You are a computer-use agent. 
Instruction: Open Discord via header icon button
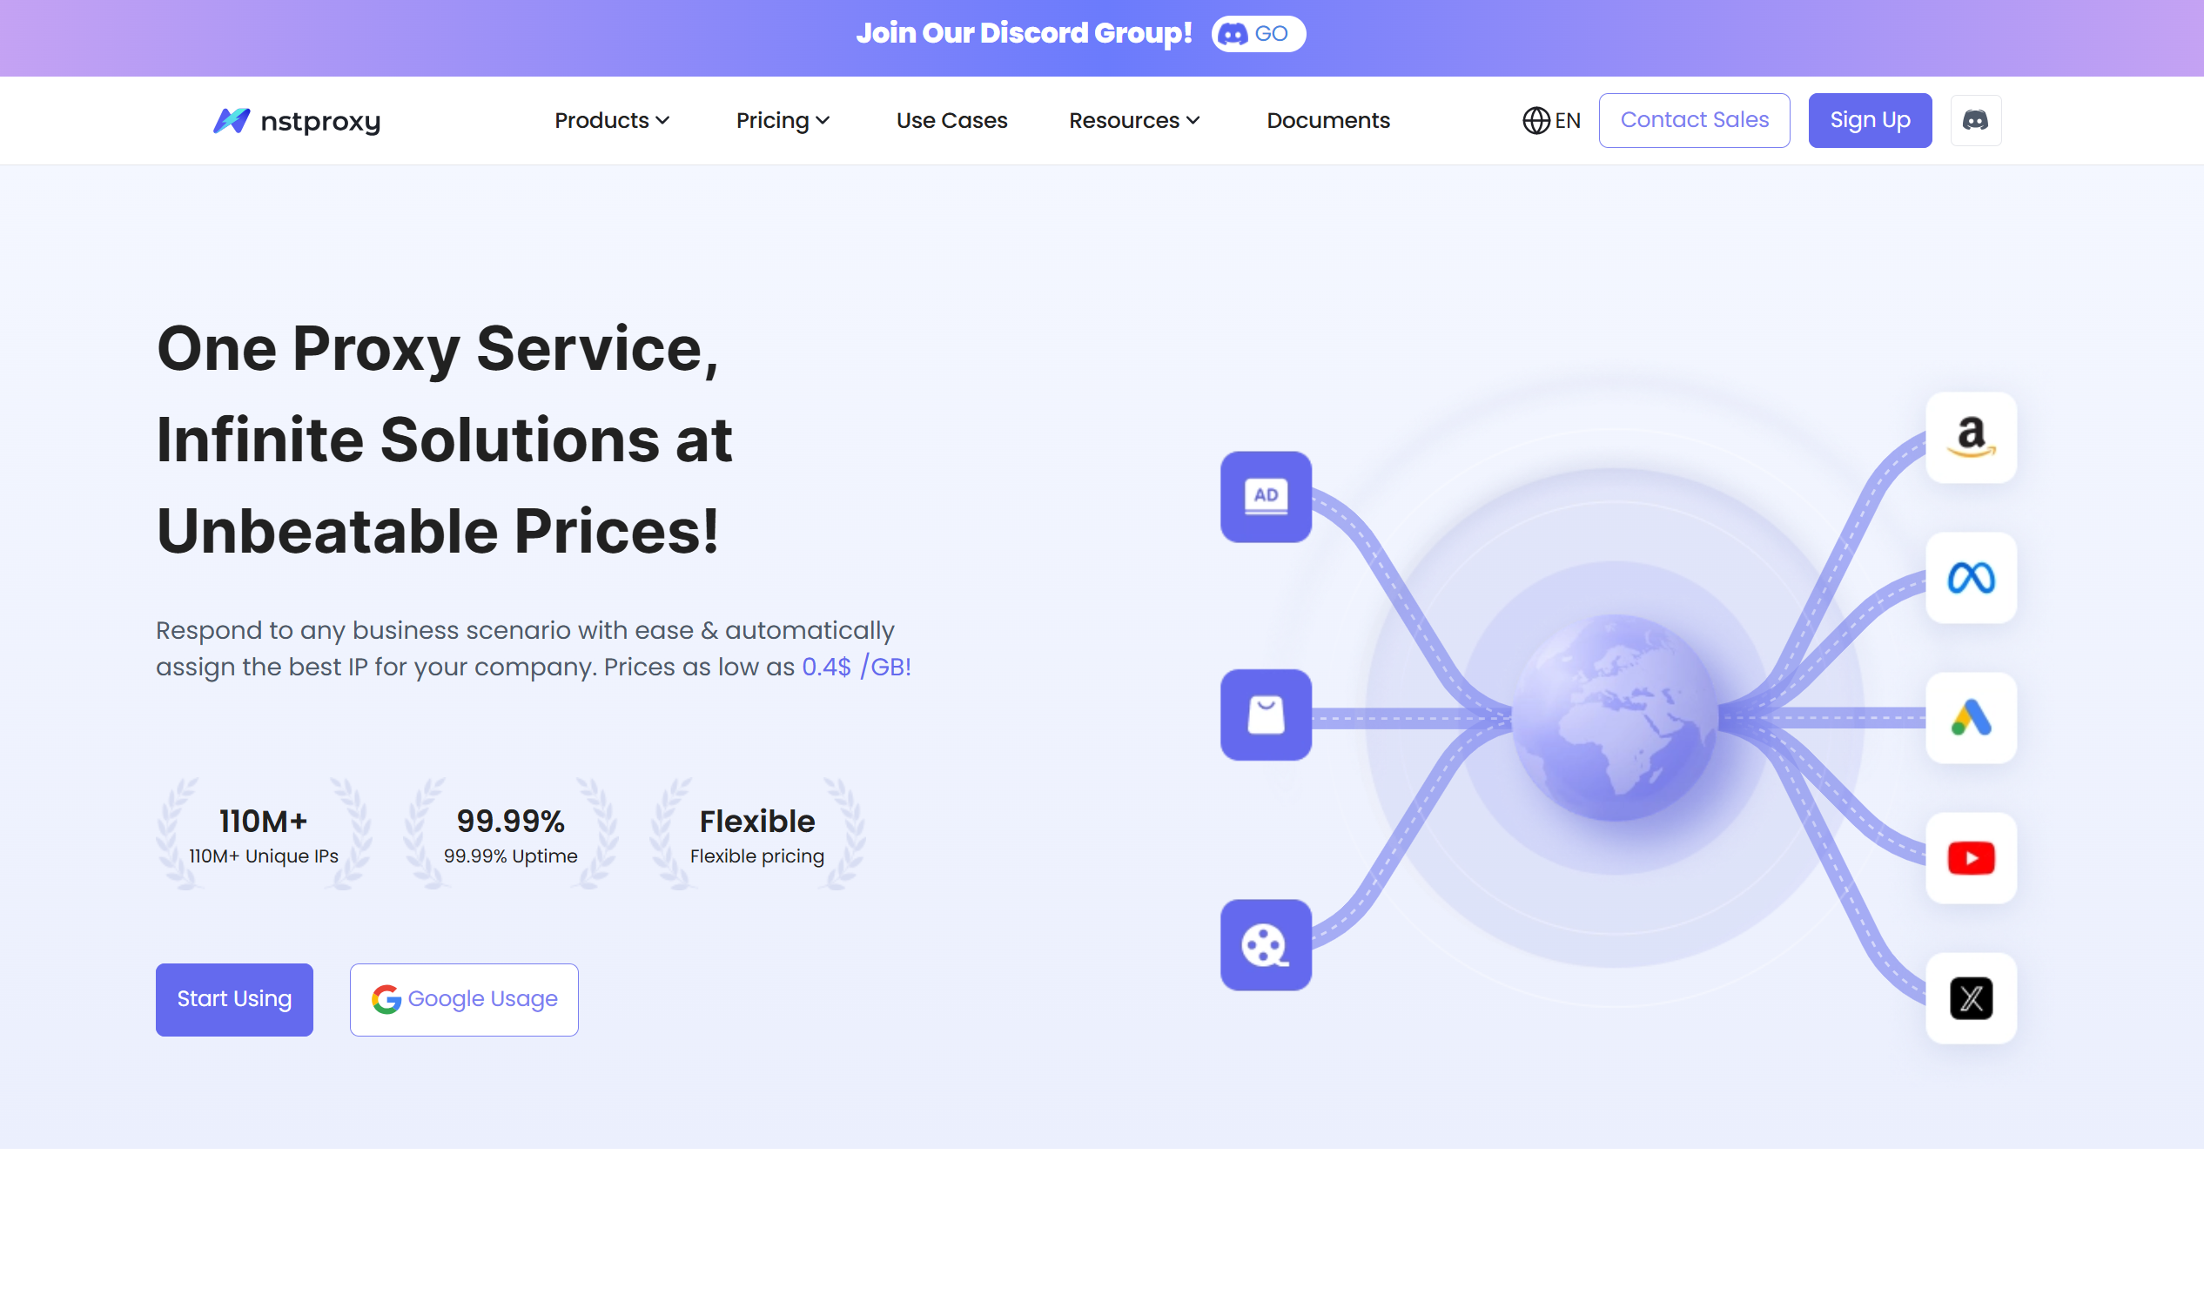pos(1975,120)
